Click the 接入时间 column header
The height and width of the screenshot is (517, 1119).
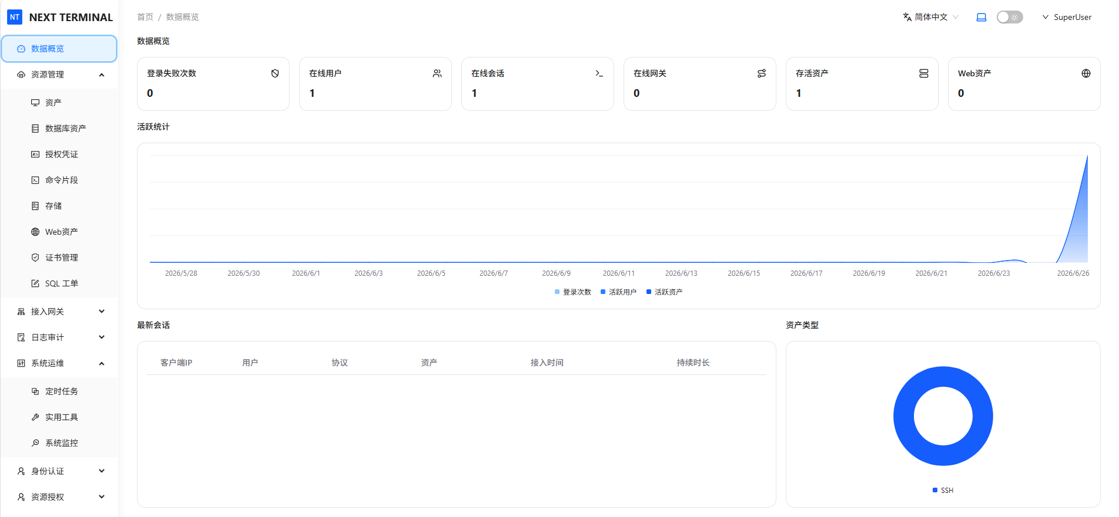click(x=547, y=363)
